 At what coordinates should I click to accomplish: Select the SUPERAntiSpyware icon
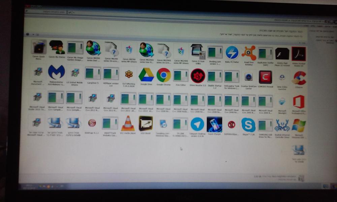pyautogui.click(x=232, y=125)
